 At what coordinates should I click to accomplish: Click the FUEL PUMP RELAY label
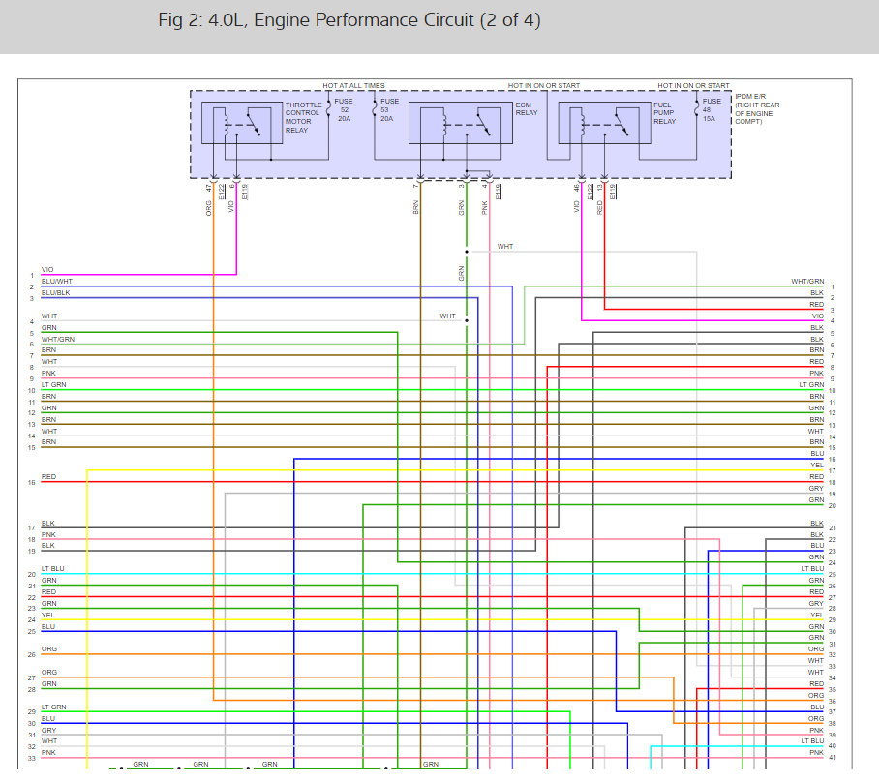[x=665, y=112]
